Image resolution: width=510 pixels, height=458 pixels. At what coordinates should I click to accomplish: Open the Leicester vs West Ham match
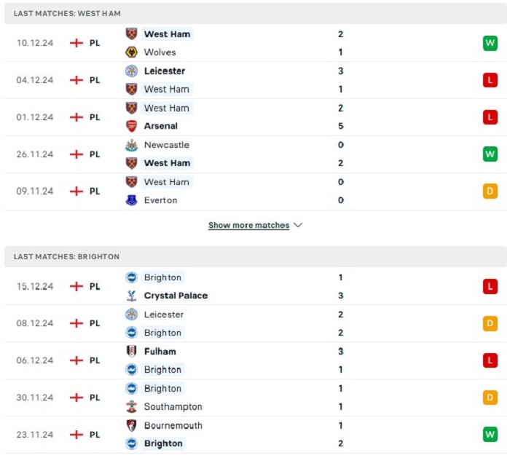click(x=255, y=80)
